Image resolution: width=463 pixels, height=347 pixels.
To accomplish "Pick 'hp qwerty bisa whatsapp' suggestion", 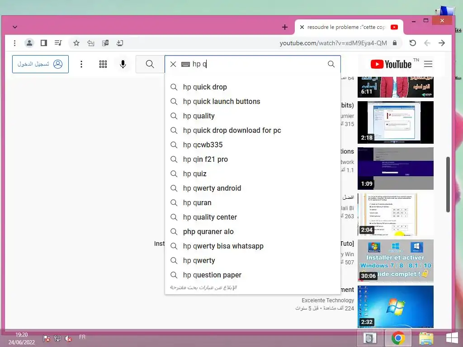I will coord(252,246).
